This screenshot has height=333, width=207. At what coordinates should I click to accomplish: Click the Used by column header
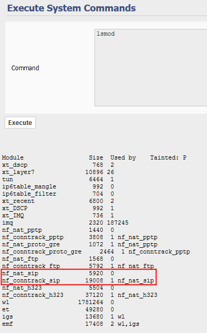[x=123, y=158]
